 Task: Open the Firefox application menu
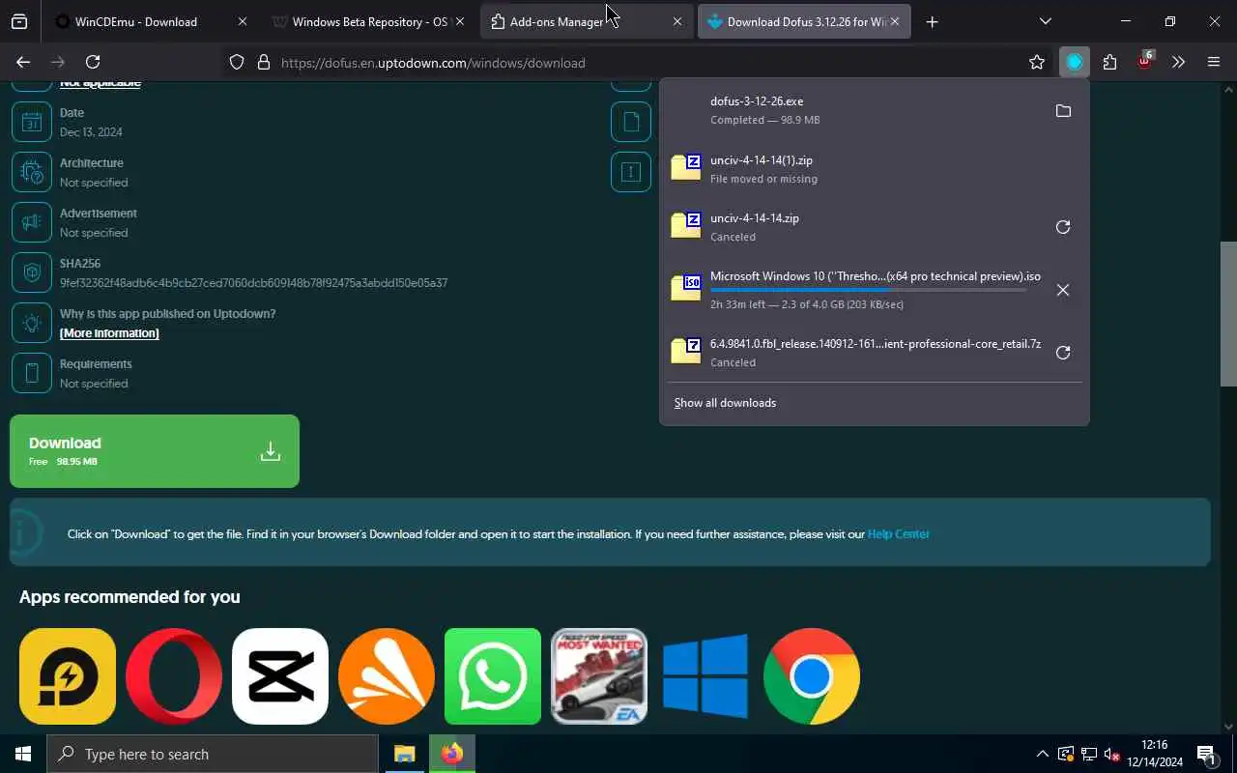[1214, 62]
